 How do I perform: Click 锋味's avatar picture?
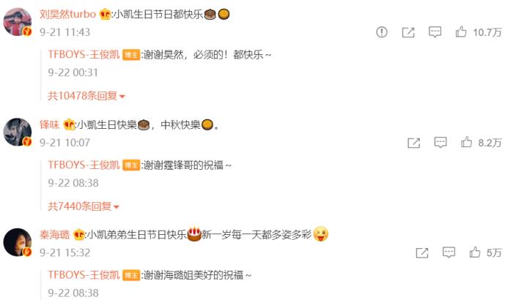[x=18, y=132]
